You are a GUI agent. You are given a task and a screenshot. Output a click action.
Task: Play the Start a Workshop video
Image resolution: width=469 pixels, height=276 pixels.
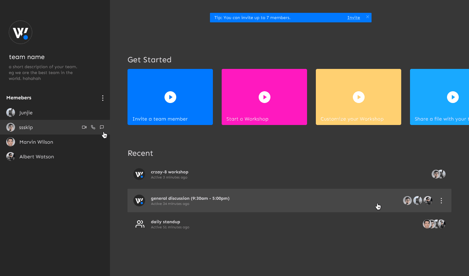coord(265,97)
